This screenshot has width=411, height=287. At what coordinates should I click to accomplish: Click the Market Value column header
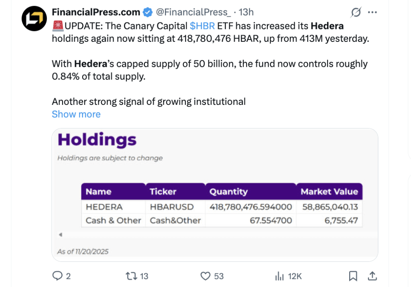(x=329, y=192)
